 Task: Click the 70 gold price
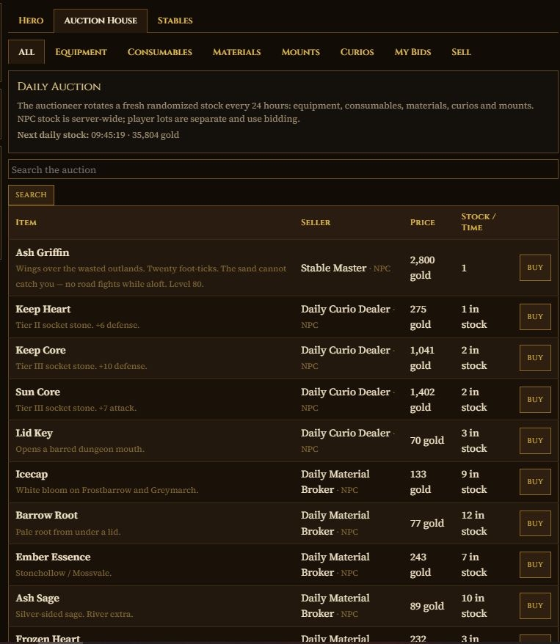point(427,441)
